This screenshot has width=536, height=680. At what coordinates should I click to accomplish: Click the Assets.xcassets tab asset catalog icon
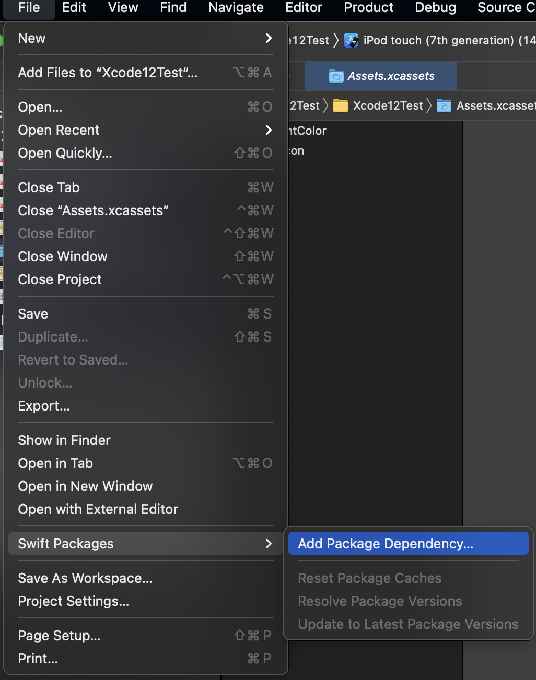click(x=336, y=76)
